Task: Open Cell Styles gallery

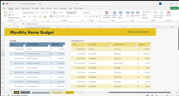Action: [x=121, y=15]
